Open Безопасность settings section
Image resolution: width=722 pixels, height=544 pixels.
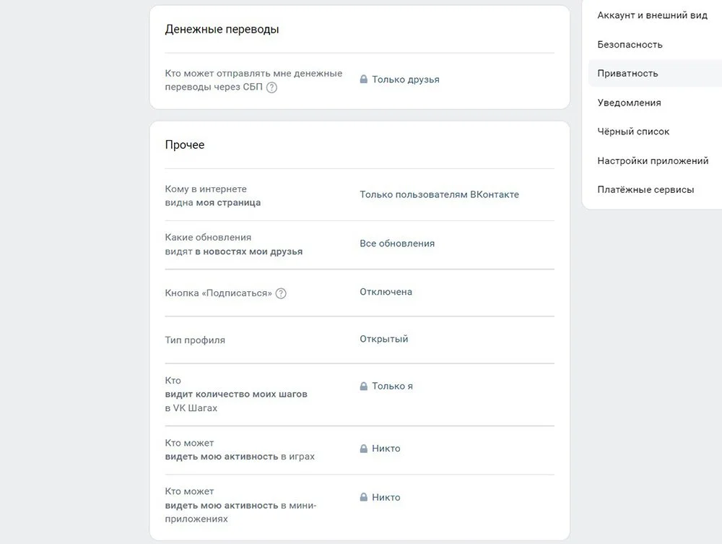(x=630, y=45)
